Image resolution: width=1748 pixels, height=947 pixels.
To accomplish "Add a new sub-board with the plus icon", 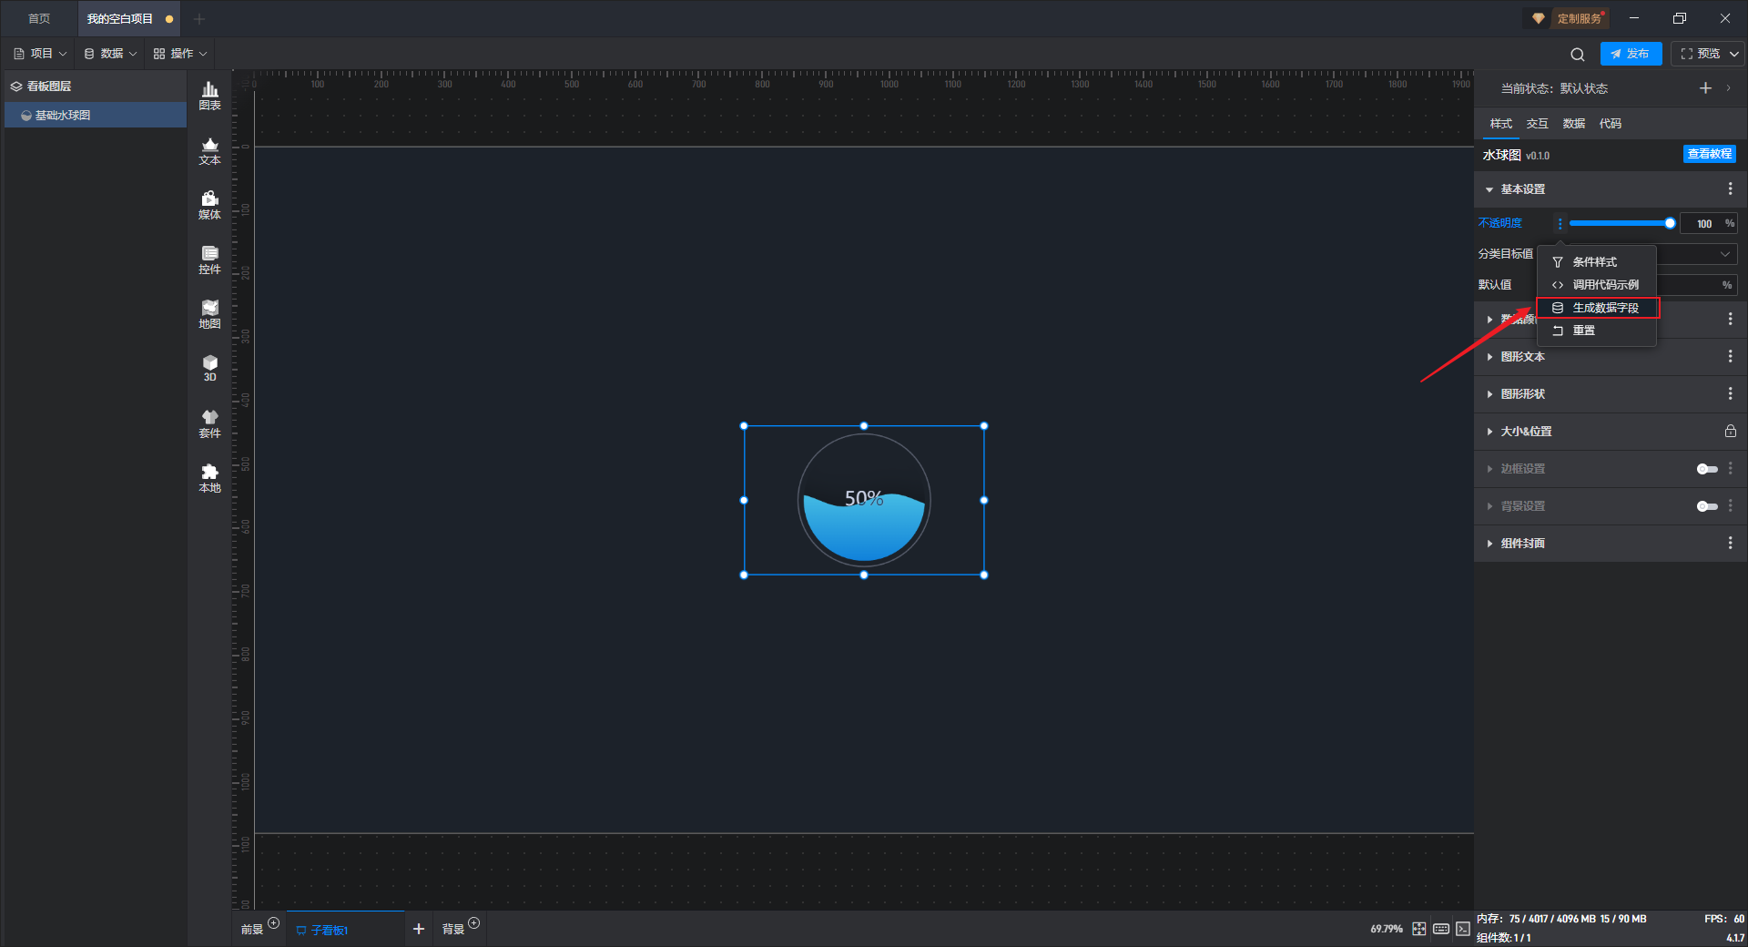I will 419,929.
